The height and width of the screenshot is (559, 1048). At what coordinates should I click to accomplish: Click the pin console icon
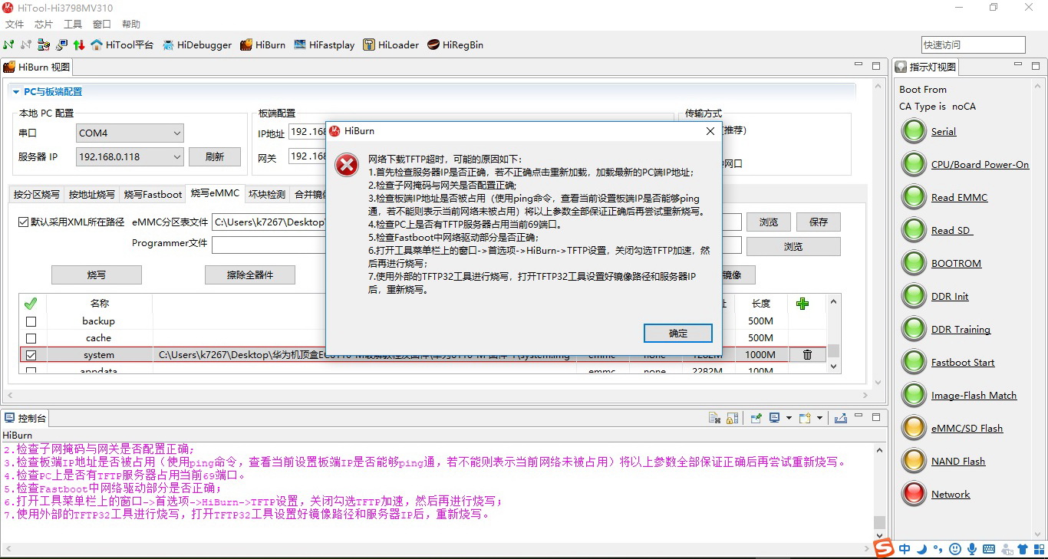point(756,418)
